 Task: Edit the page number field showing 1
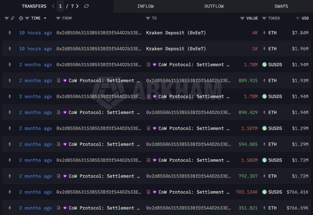(x=60, y=6)
